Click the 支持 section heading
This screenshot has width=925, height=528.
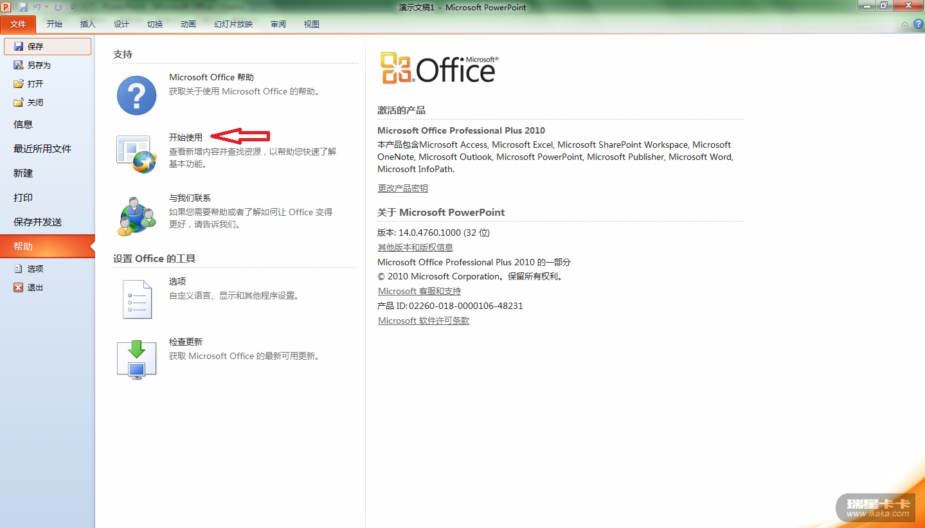click(x=123, y=55)
